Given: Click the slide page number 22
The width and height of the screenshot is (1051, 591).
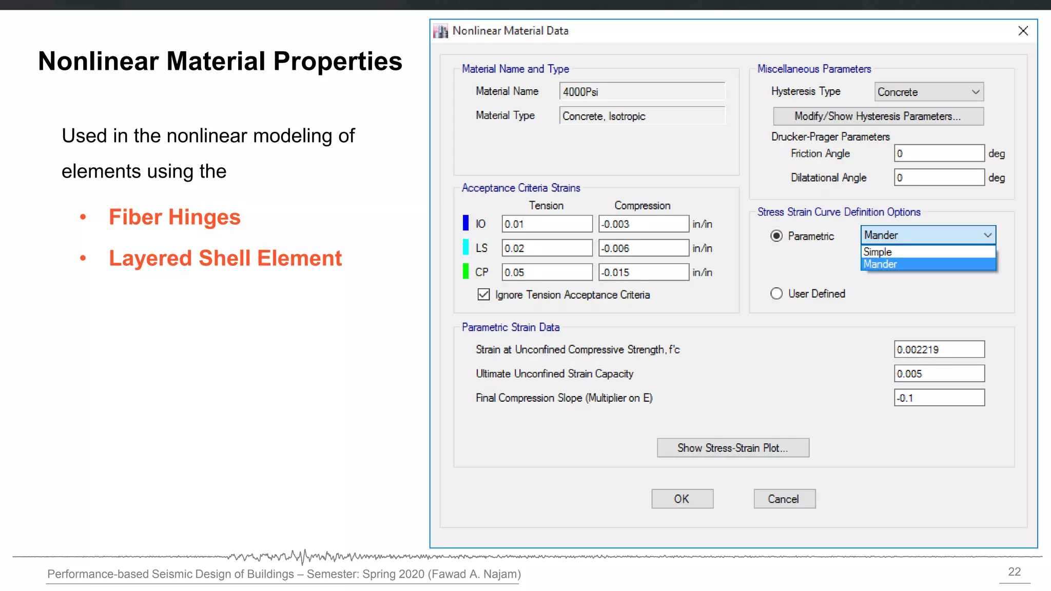Looking at the screenshot, I should 1015,572.
